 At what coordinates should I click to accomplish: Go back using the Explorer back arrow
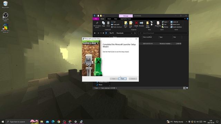click(95, 33)
